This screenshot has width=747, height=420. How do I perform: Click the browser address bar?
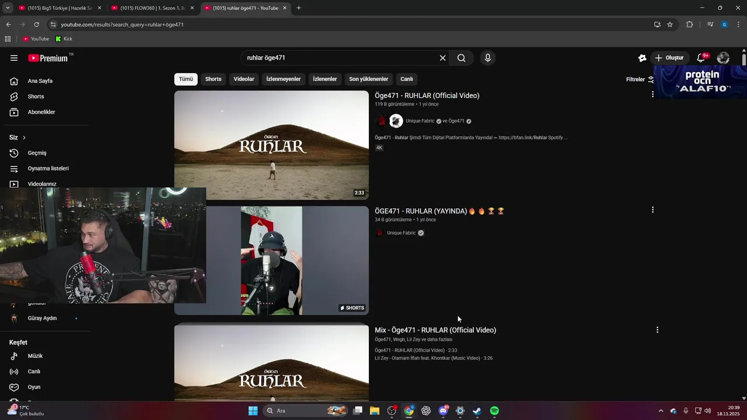pos(350,24)
